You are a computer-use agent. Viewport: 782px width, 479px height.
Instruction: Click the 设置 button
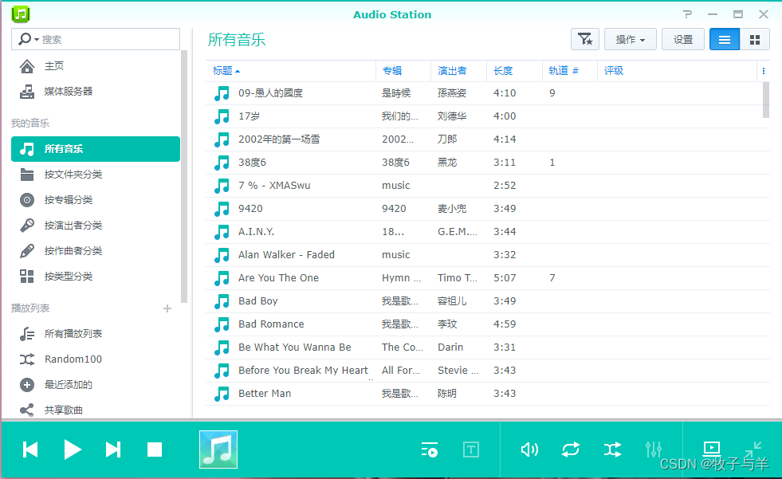coord(683,39)
